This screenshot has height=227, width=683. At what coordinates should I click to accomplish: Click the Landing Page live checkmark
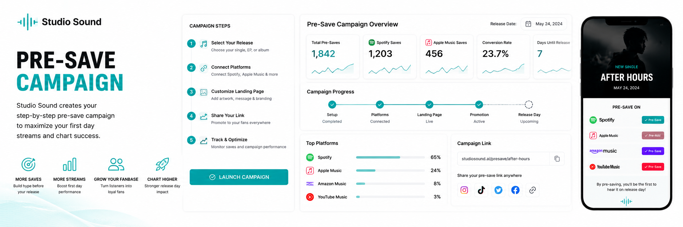click(x=429, y=104)
